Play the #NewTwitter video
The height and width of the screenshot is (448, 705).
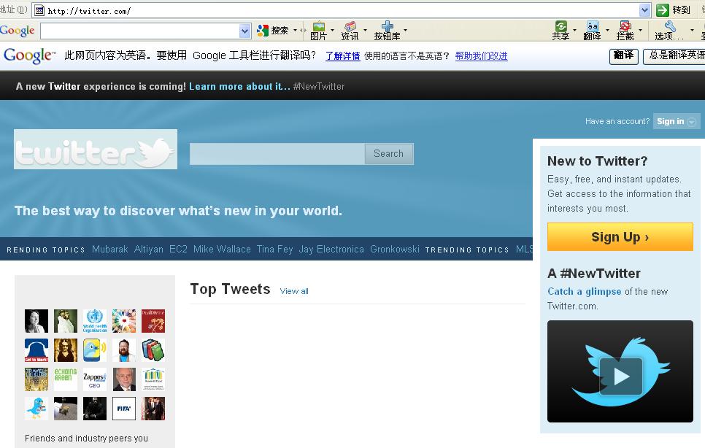click(620, 376)
